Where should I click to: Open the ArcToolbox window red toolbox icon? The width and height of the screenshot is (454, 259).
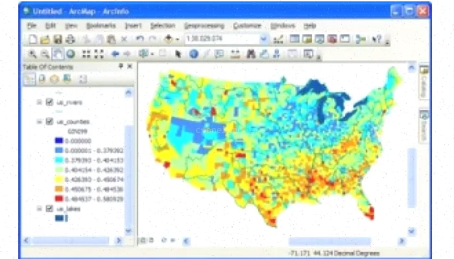(x=332, y=39)
